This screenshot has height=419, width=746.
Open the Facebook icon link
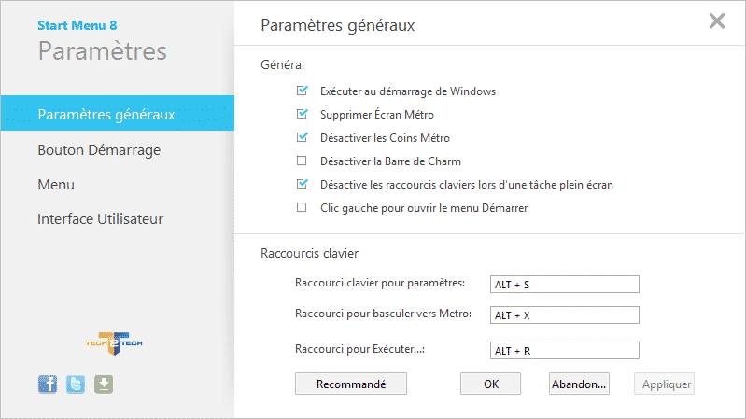point(47,384)
